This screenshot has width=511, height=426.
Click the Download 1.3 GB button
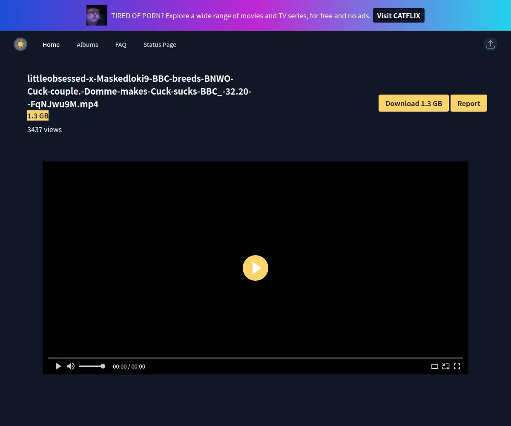coord(413,103)
